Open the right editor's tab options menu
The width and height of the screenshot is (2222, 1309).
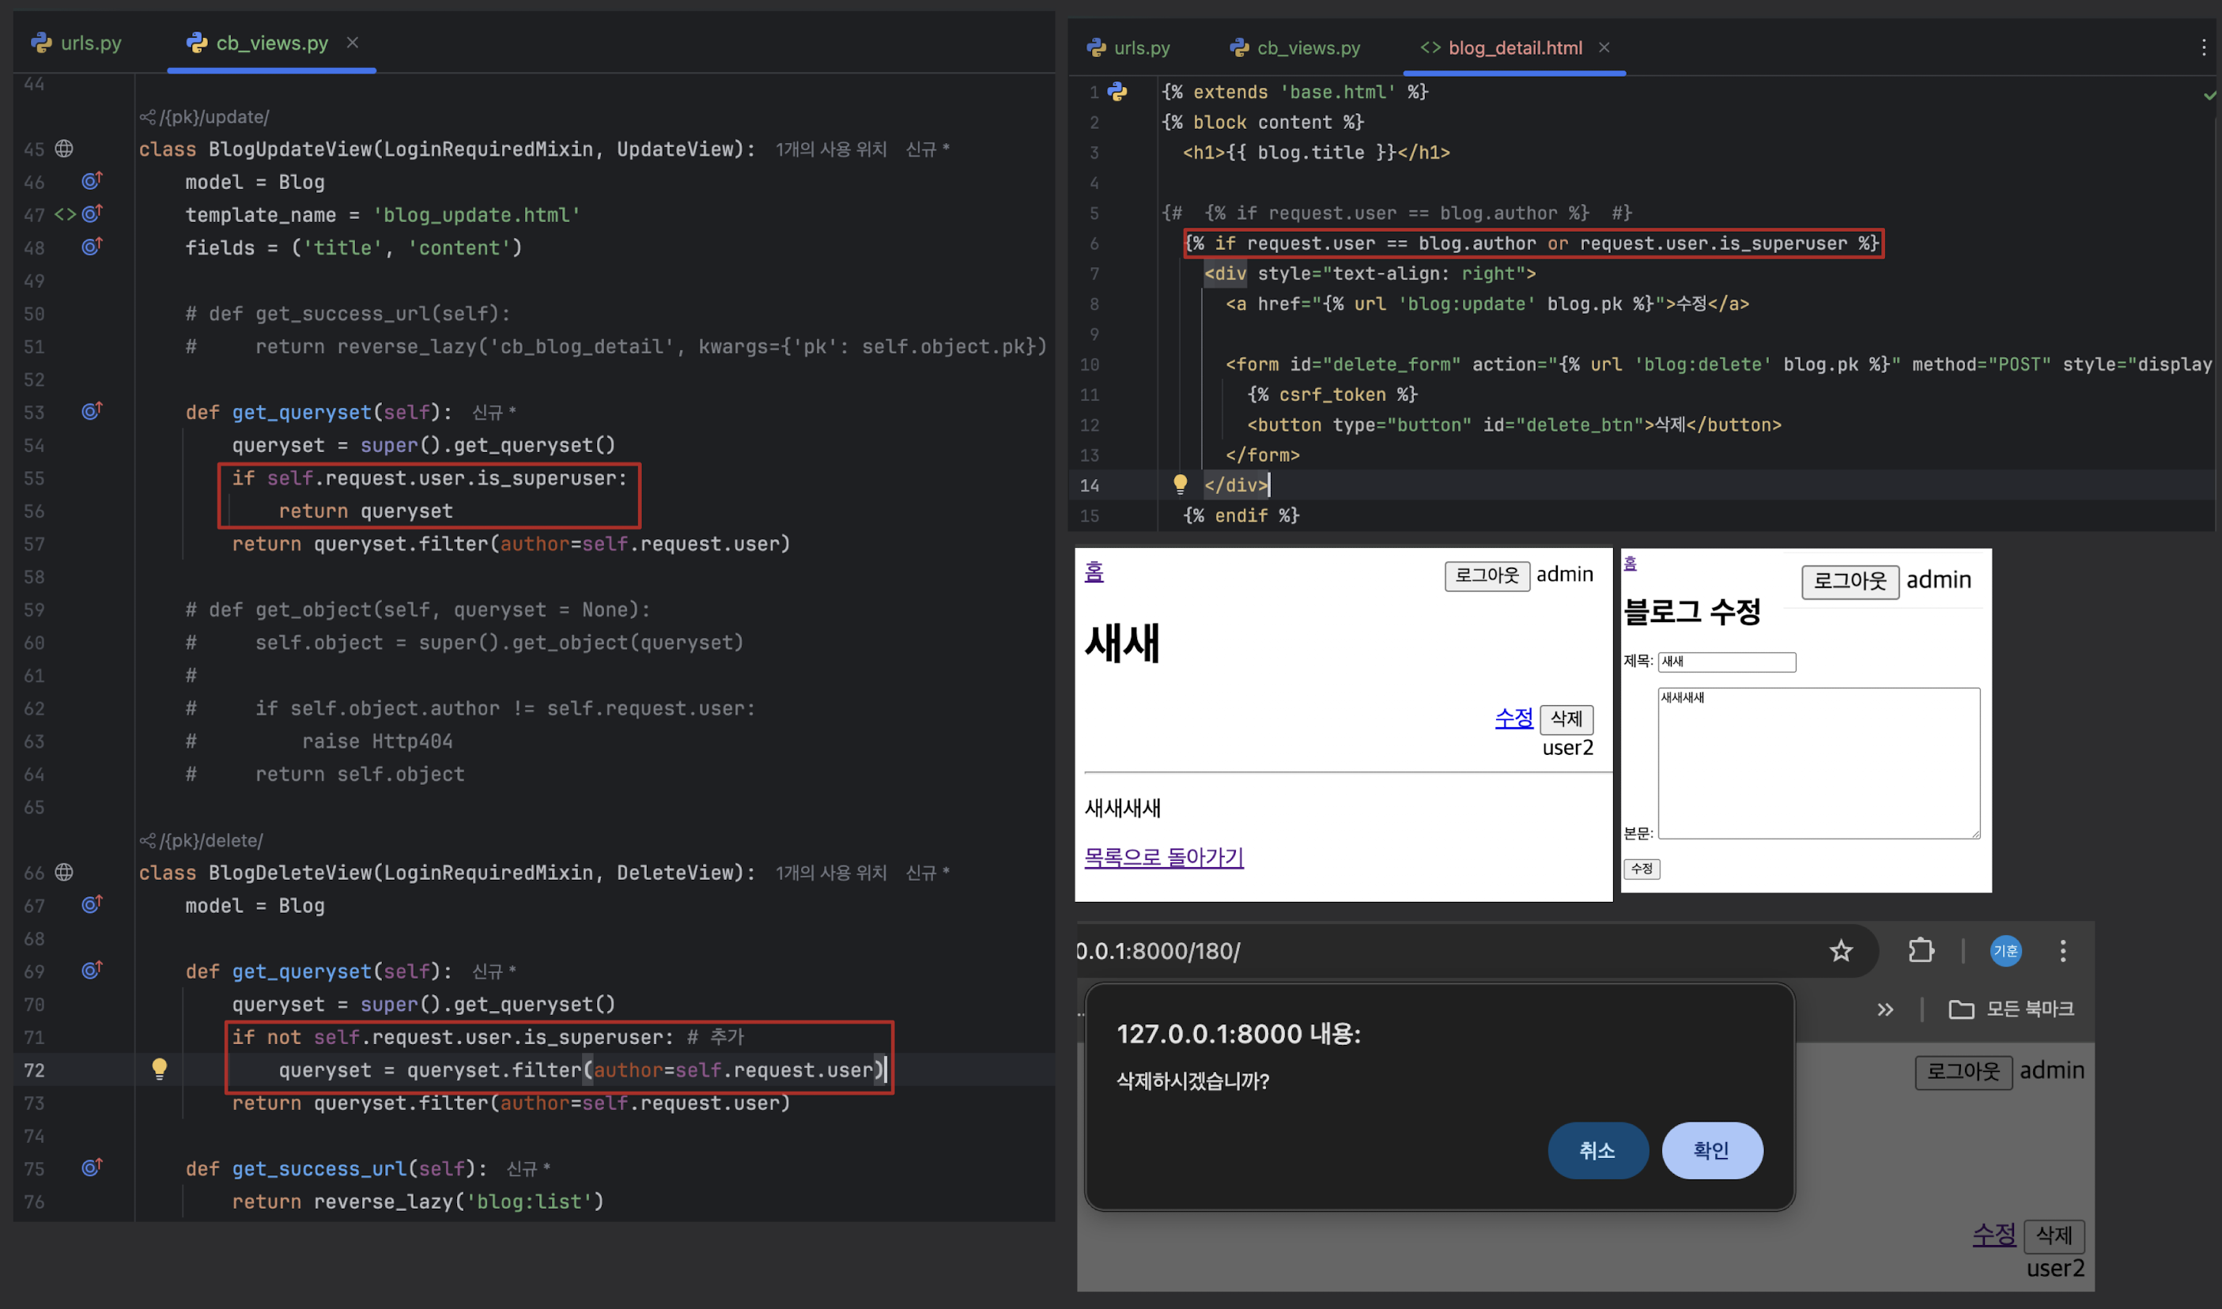tap(2204, 47)
